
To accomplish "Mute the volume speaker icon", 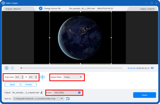I will pos(152,68).
